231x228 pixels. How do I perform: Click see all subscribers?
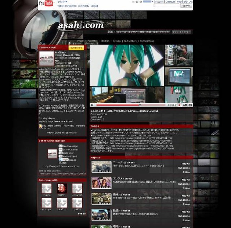pos(82,214)
